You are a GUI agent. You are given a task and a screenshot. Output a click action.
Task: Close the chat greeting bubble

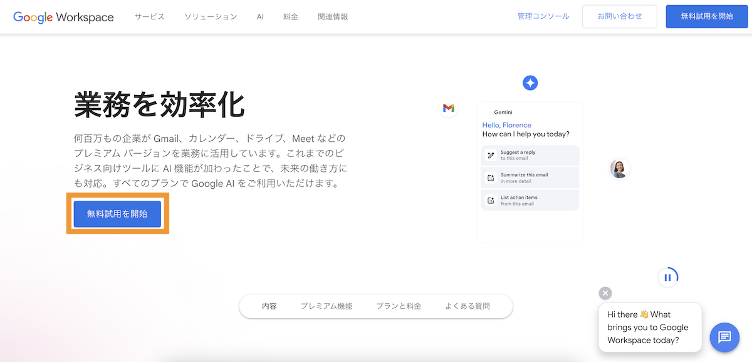pyautogui.click(x=605, y=293)
